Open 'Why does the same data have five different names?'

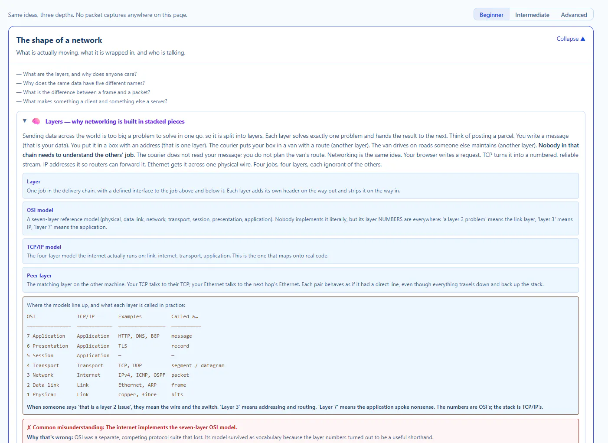pos(84,83)
